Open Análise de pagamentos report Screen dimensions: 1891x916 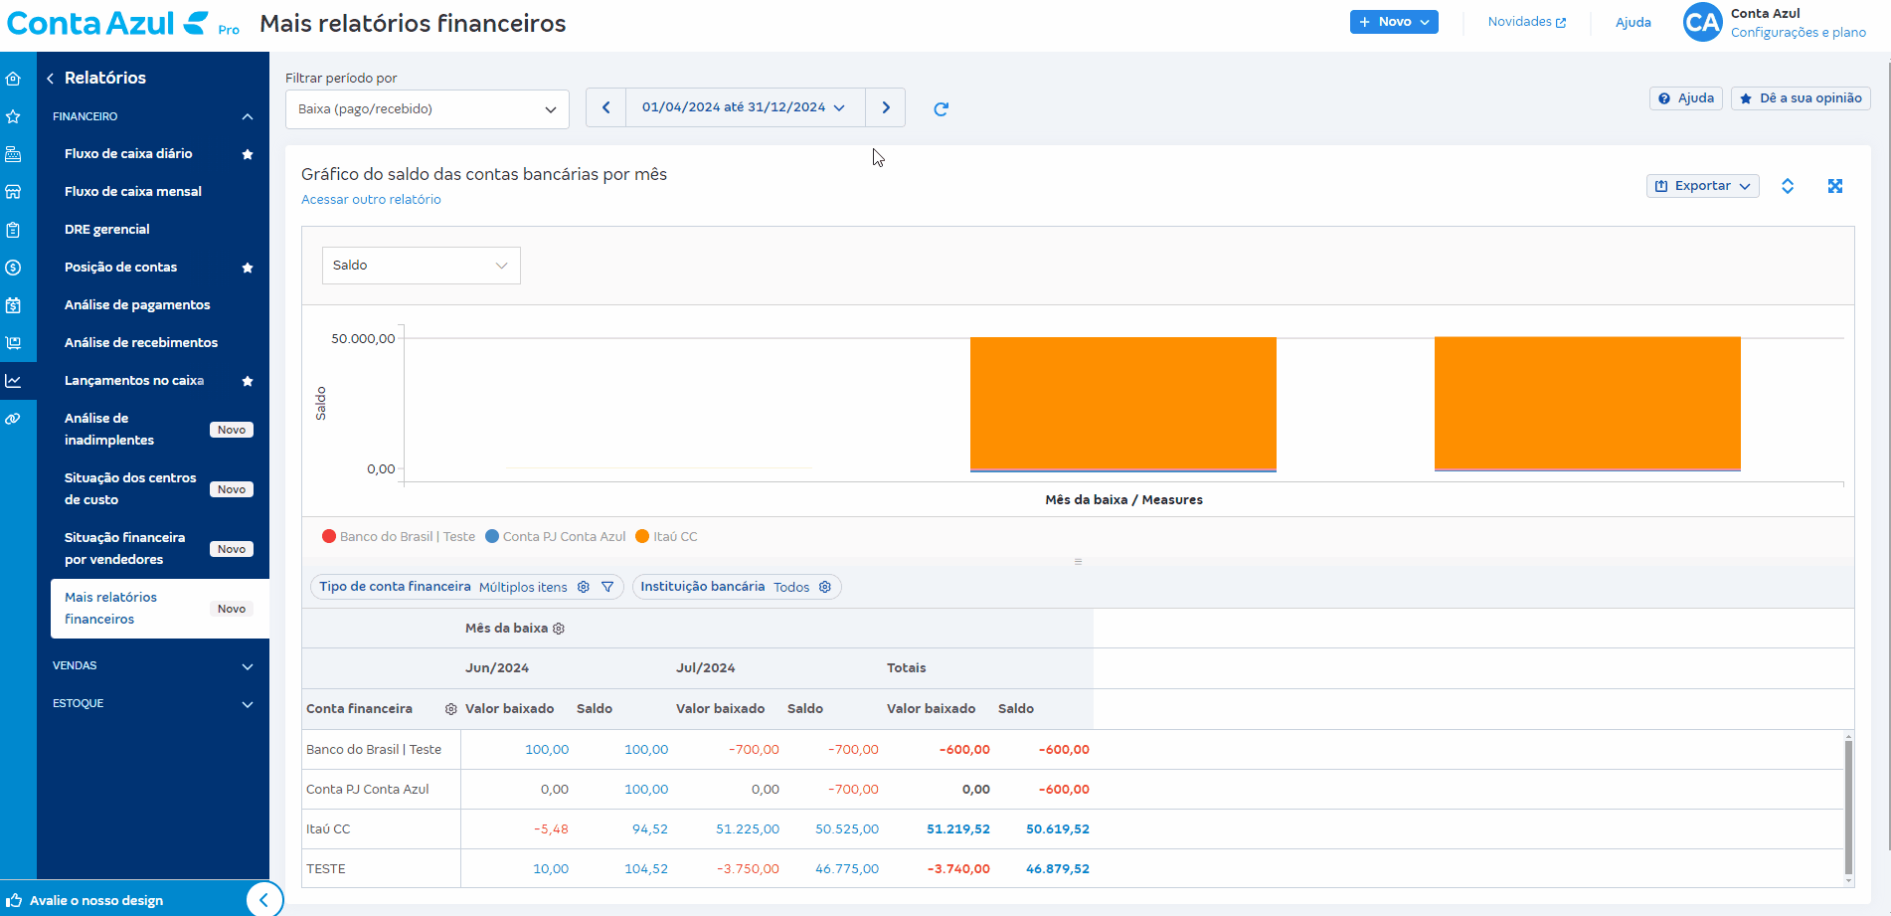pos(137,304)
